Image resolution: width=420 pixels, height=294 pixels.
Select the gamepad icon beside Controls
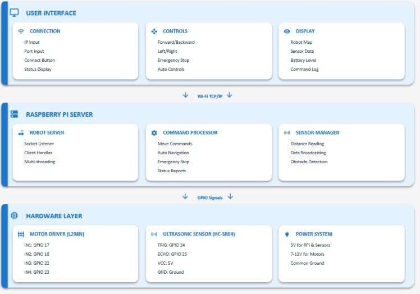pyautogui.click(x=154, y=31)
